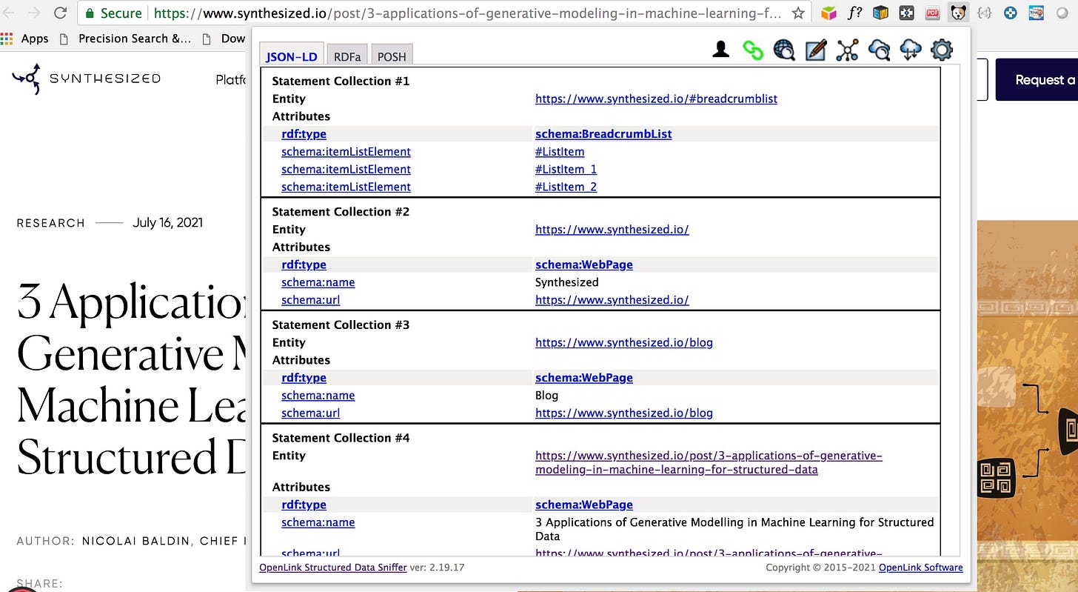Viewport: 1078px width, 592px height.
Task: Switch to the POSH tab
Action: click(x=392, y=56)
